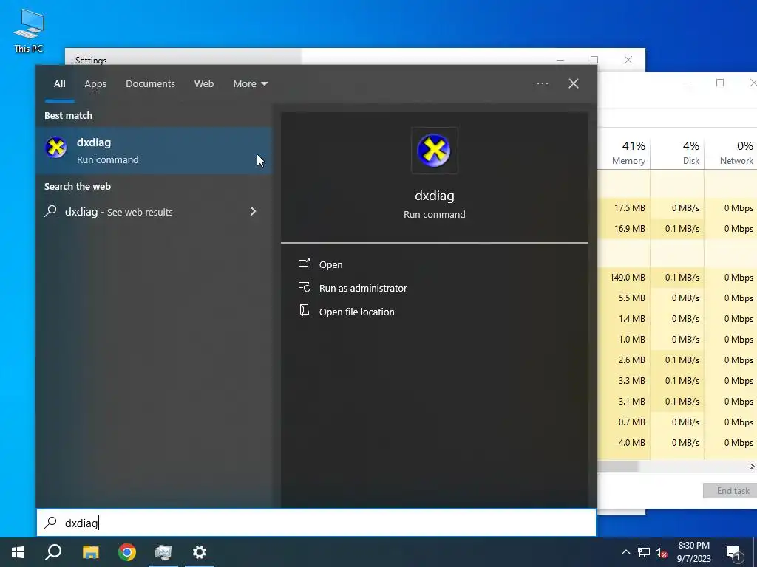
Task: Launch Google Chrome from the taskbar
Action: (x=127, y=552)
